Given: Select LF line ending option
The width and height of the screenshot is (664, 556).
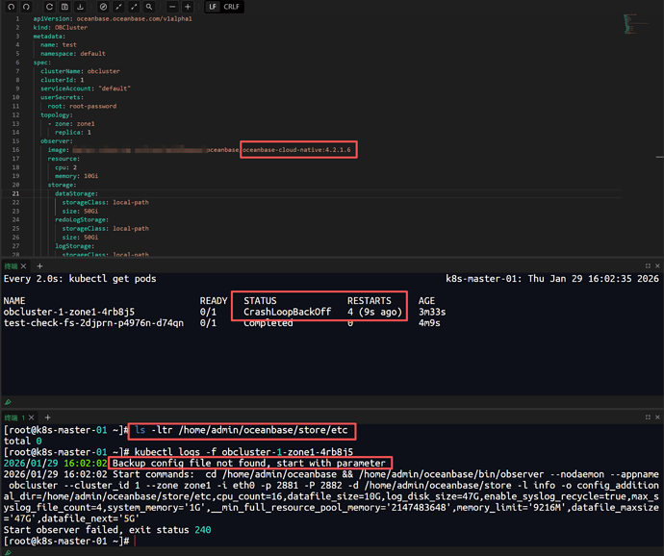Looking at the screenshot, I should tap(213, 7).
